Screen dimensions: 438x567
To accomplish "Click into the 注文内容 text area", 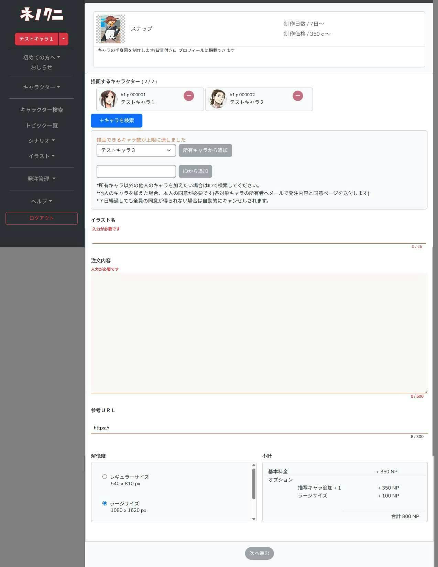I will click(x=259, y=332).
